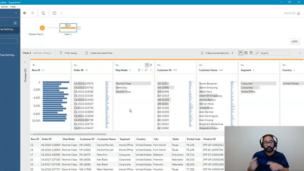
Task: Select Normal Class value in Ship Mode
Action: pos(133,84)
